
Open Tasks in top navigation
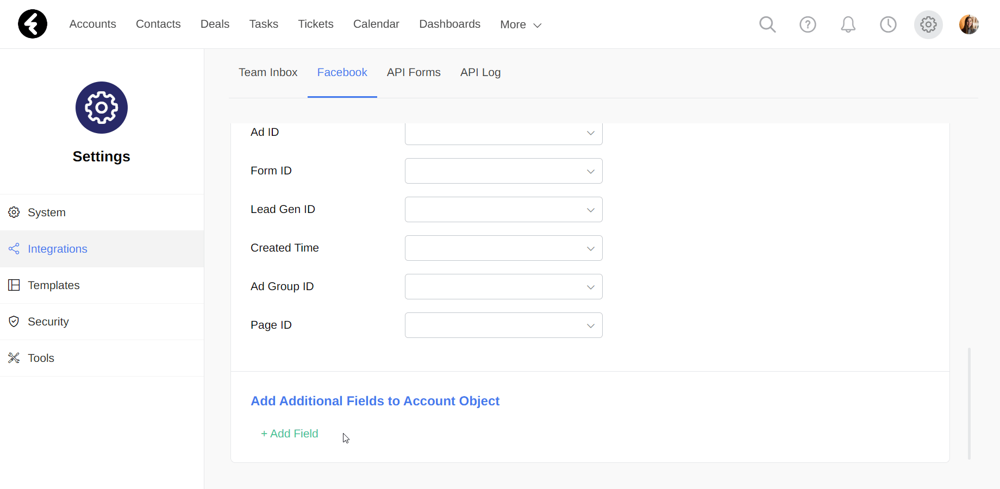coord(264,24)
